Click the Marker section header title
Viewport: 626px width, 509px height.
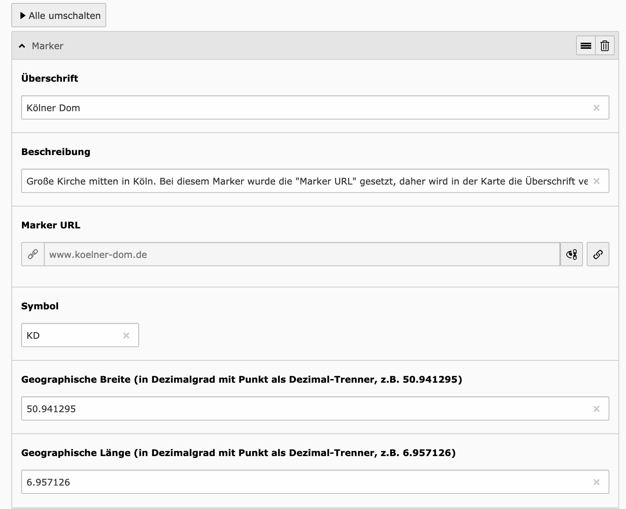(48, 46)
